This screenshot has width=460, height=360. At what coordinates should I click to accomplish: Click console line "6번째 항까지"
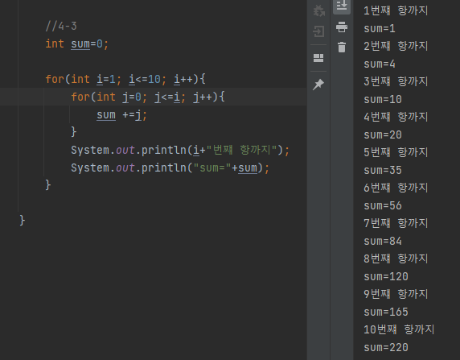point(396,188)
